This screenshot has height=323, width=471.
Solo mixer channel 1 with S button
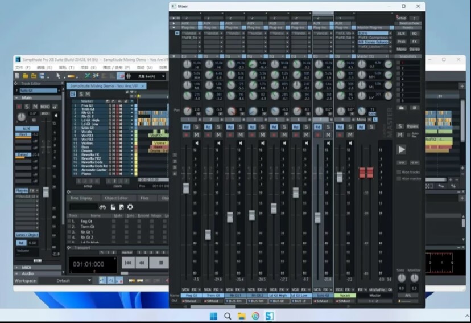pyautogui.click(x=197, y=127)
